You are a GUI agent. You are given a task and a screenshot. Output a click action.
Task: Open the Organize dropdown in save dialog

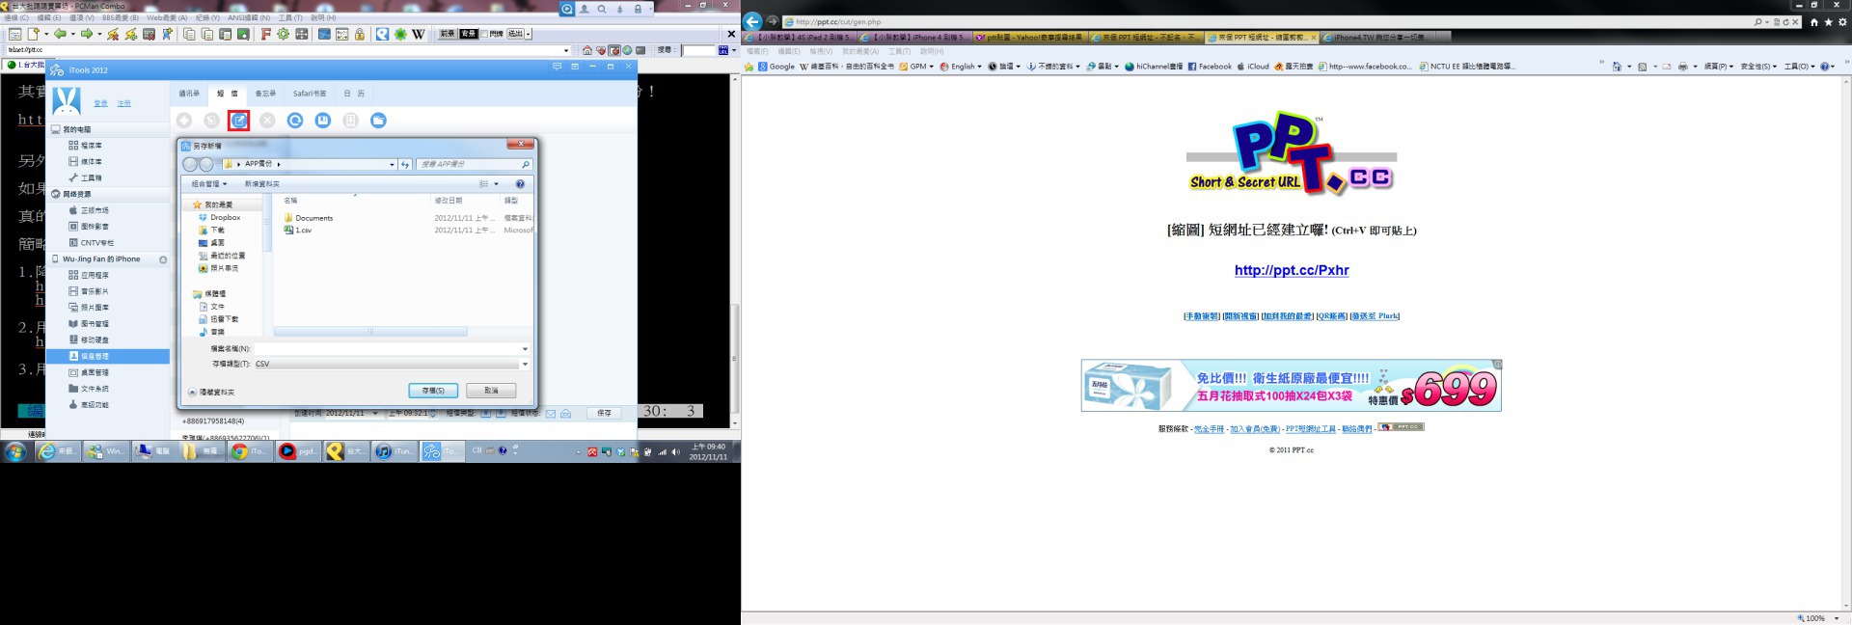point(209,184)
